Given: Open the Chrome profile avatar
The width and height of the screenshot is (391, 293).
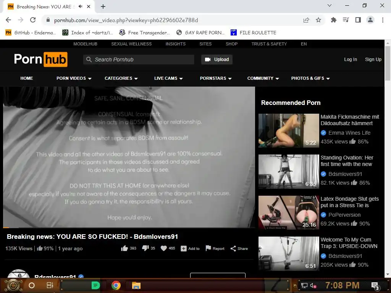Looking at the screenshot, I should click(370, 20).
